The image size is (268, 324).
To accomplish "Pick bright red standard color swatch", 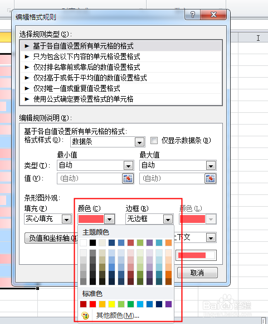I will 92,304.
